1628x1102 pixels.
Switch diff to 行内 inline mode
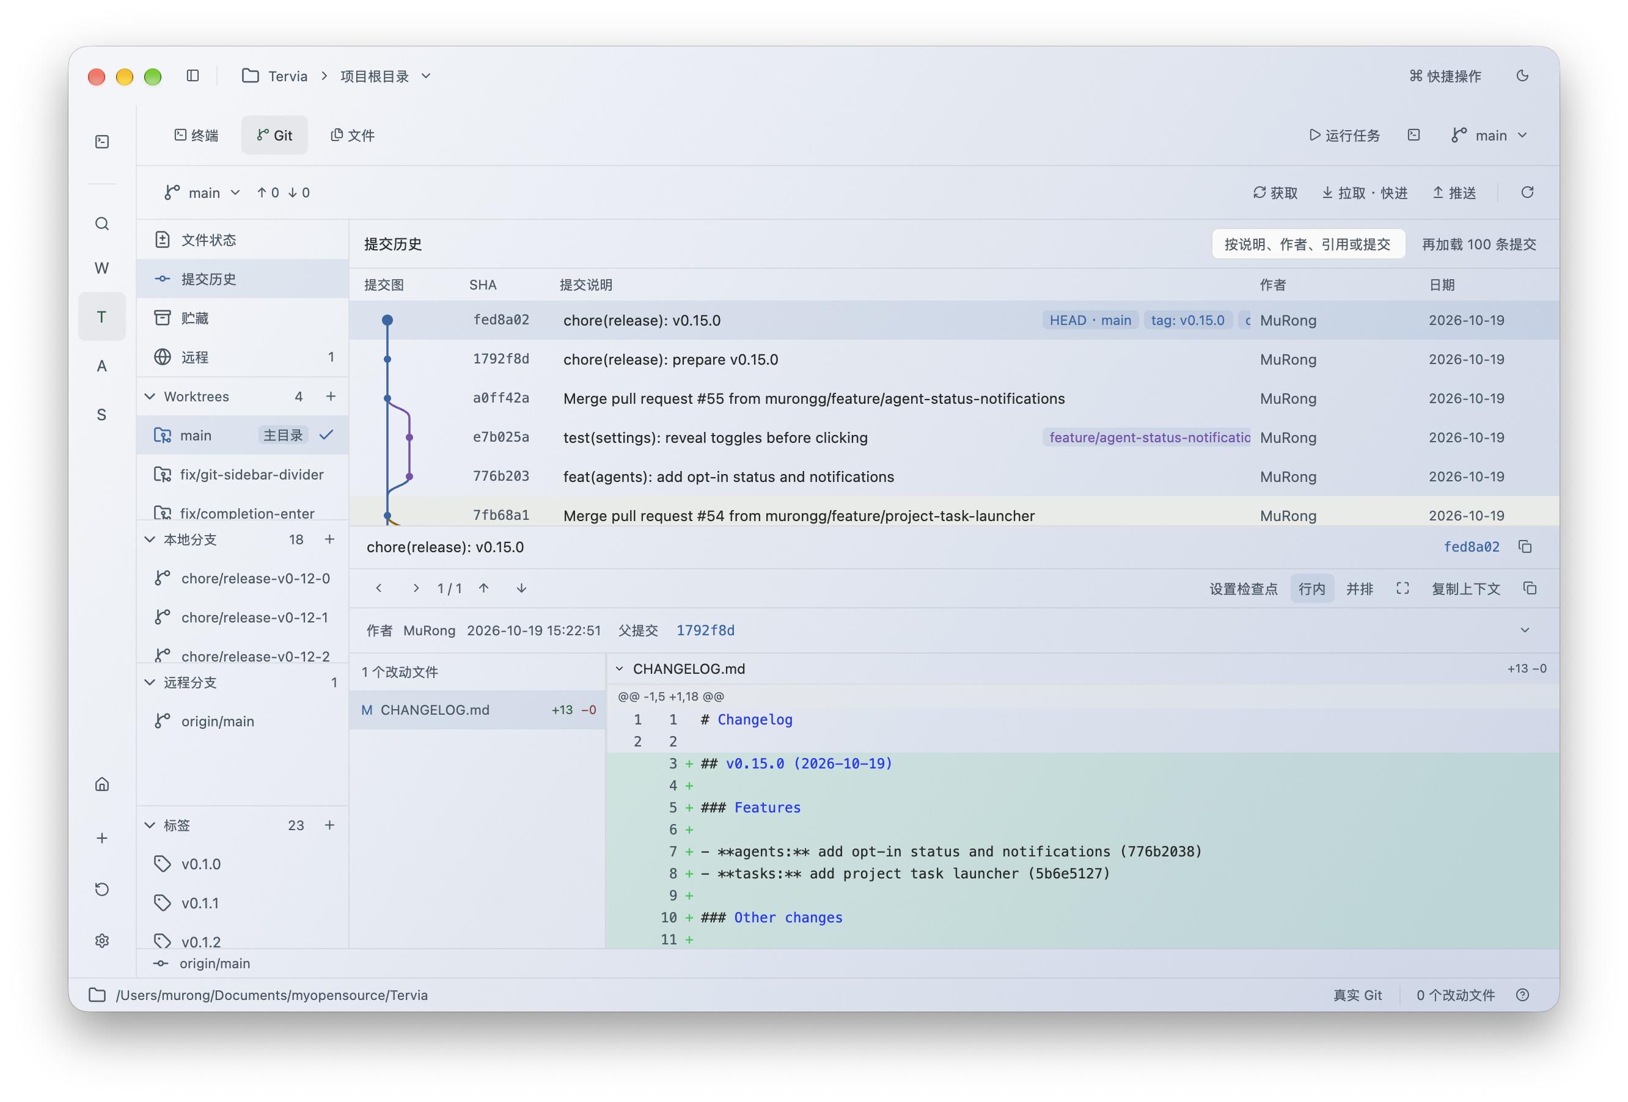(x=1312, y=589)
